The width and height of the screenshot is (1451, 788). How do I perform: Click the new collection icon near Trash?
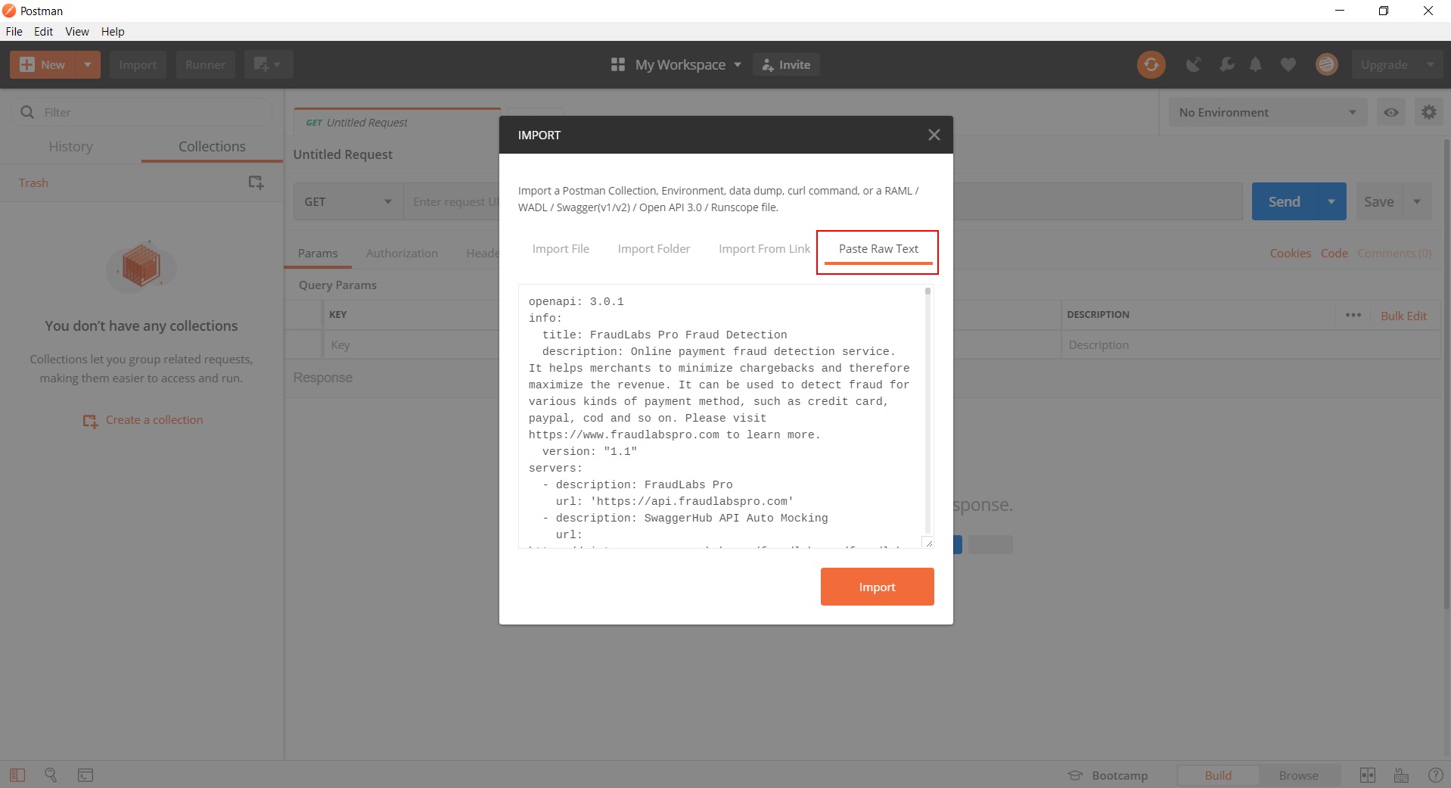(x=256, y=182)
